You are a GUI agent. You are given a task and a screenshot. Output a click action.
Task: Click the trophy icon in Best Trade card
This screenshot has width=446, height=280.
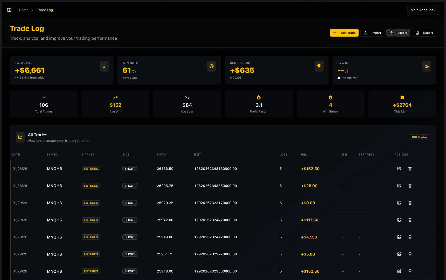319,66
